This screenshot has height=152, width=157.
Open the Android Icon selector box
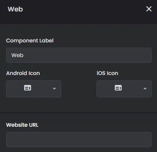point(34,89)
